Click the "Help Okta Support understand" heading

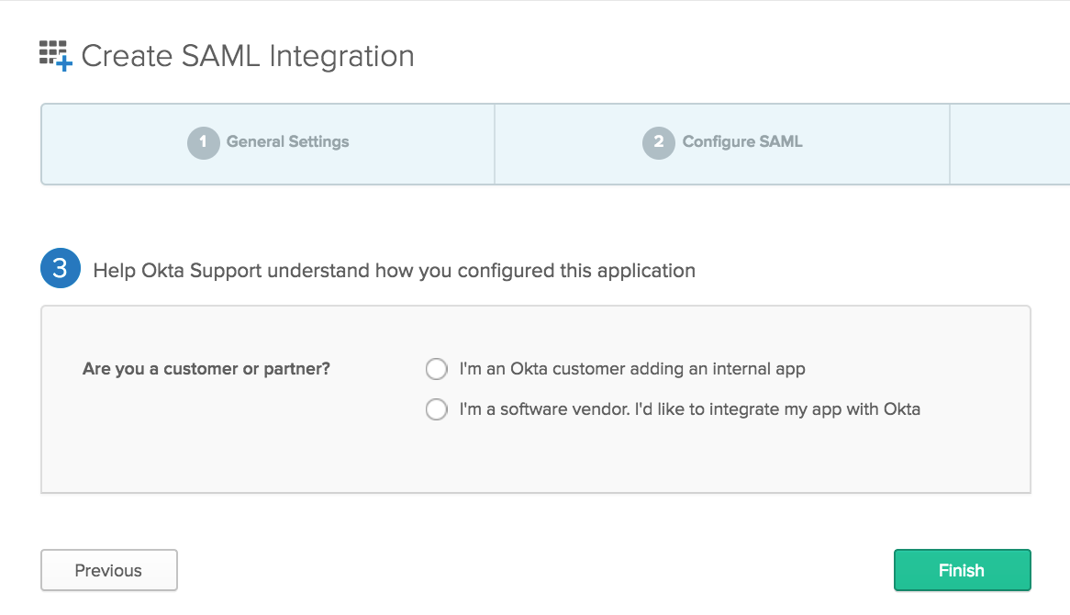[x=394, y=271]
